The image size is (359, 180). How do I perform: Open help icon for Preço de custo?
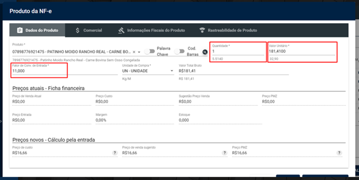click(115, 153)
